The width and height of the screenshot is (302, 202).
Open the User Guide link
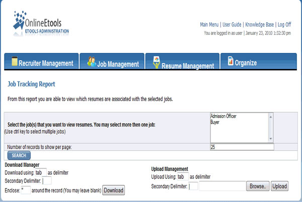pos(232,24)
